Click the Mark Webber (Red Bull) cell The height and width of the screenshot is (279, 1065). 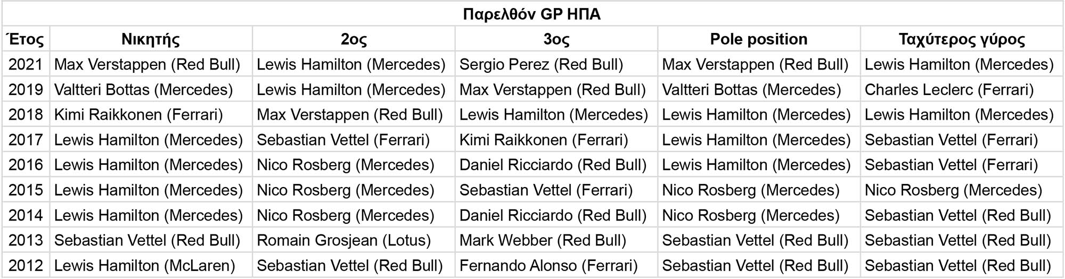tap(543, 241)
